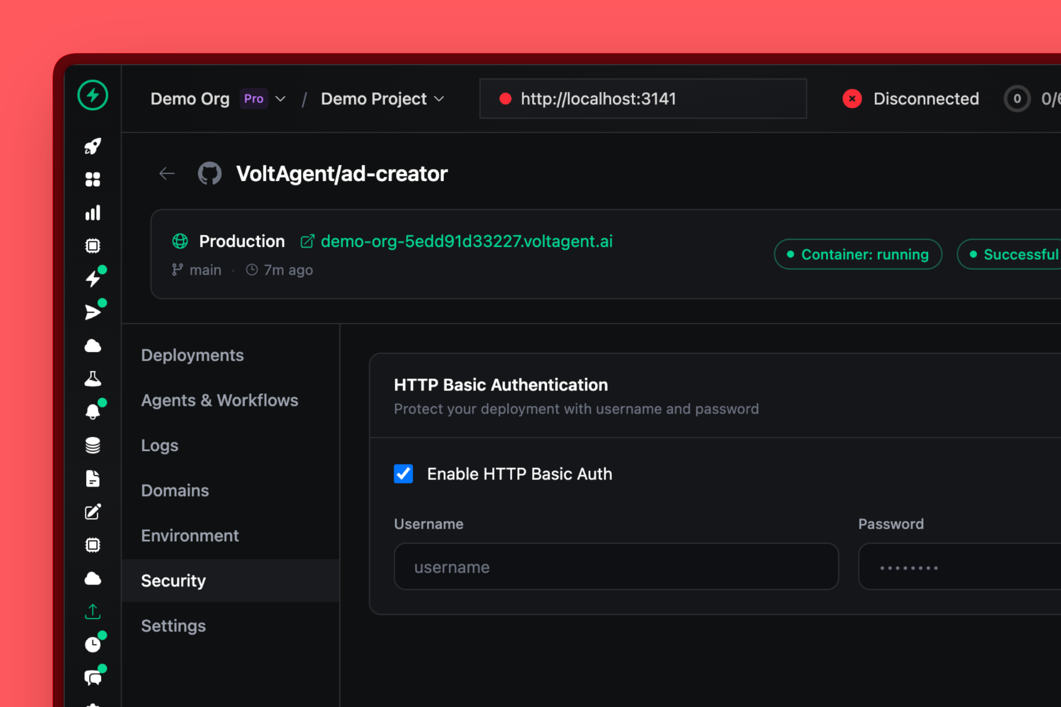Viewport: 1061px width, 707px height.
Task: Switch to Agents & Workflows tab
Action: [x=219, y=400]
